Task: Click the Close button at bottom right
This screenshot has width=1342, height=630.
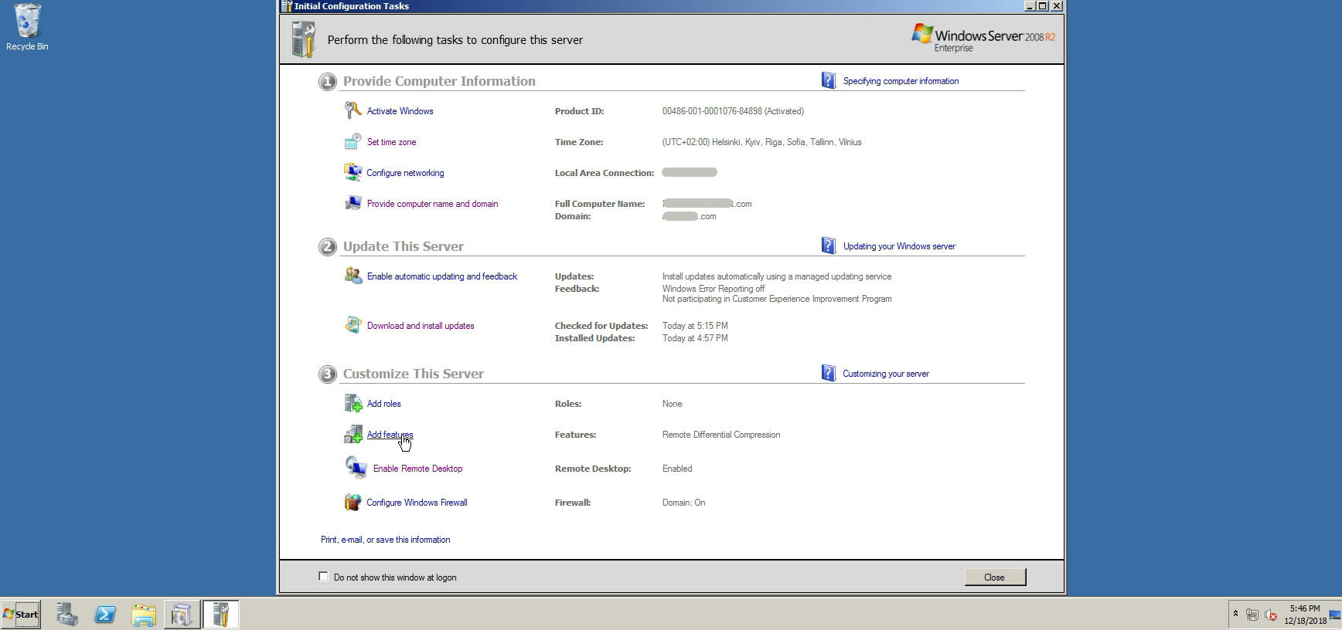Action: pyautogui.click(x=995, y=577)
